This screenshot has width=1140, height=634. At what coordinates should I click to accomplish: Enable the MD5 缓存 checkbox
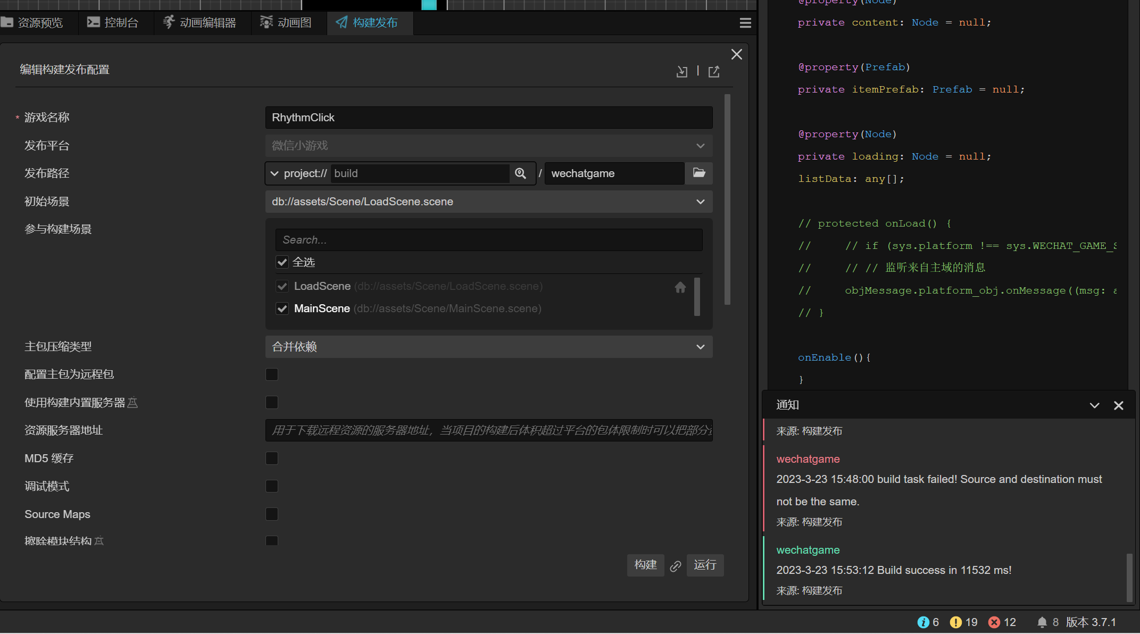click(x=272, y=458)
